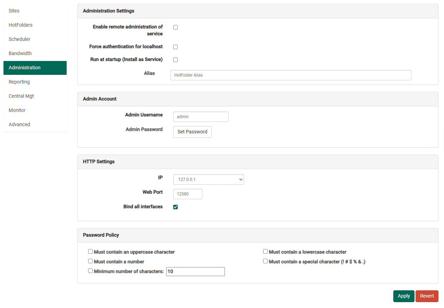Open the Monitor page
The width and height of the screenshot is (444, 308).
(x=35, y=110)
